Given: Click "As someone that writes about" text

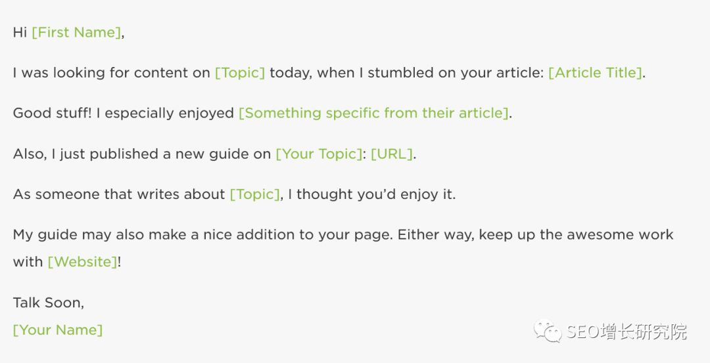Looking at the screenshot, I should [x=118, y=194].
